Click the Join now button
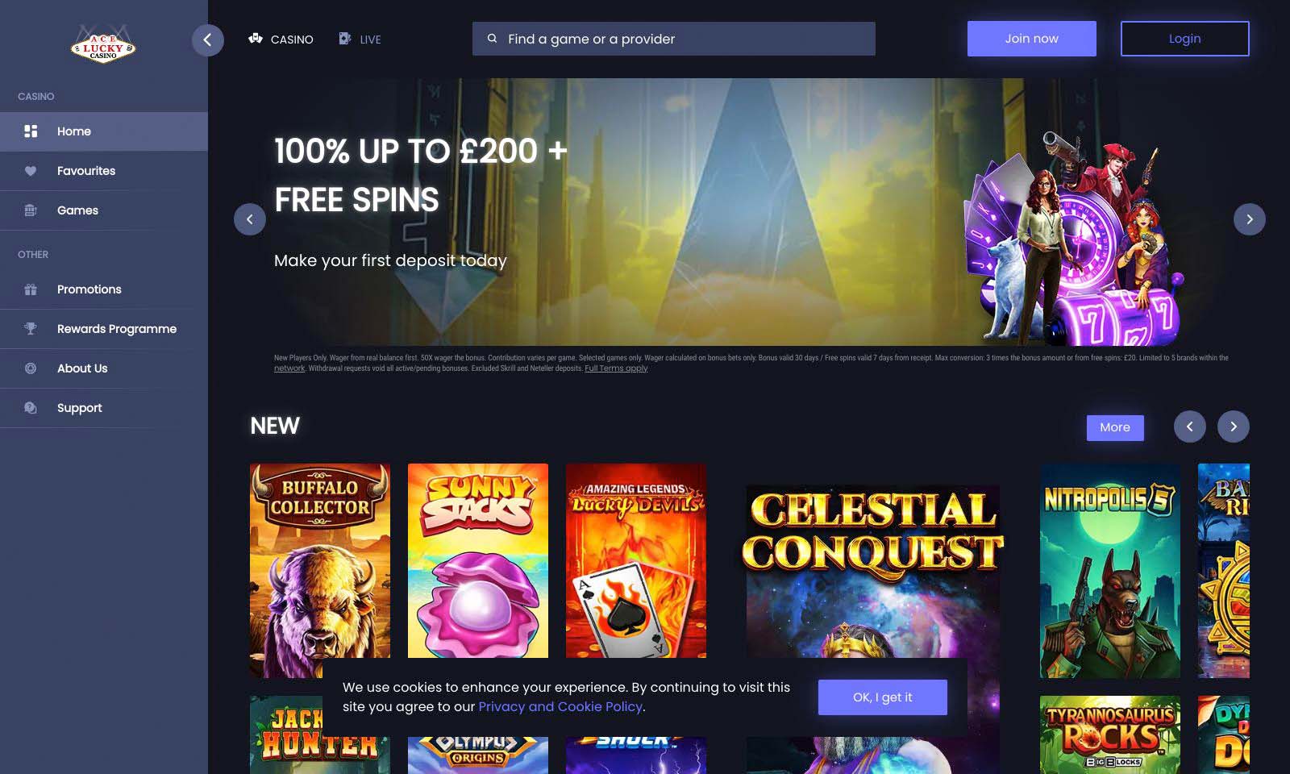The height and width of the screenshot is (774, 1290). pos(1032,39)
